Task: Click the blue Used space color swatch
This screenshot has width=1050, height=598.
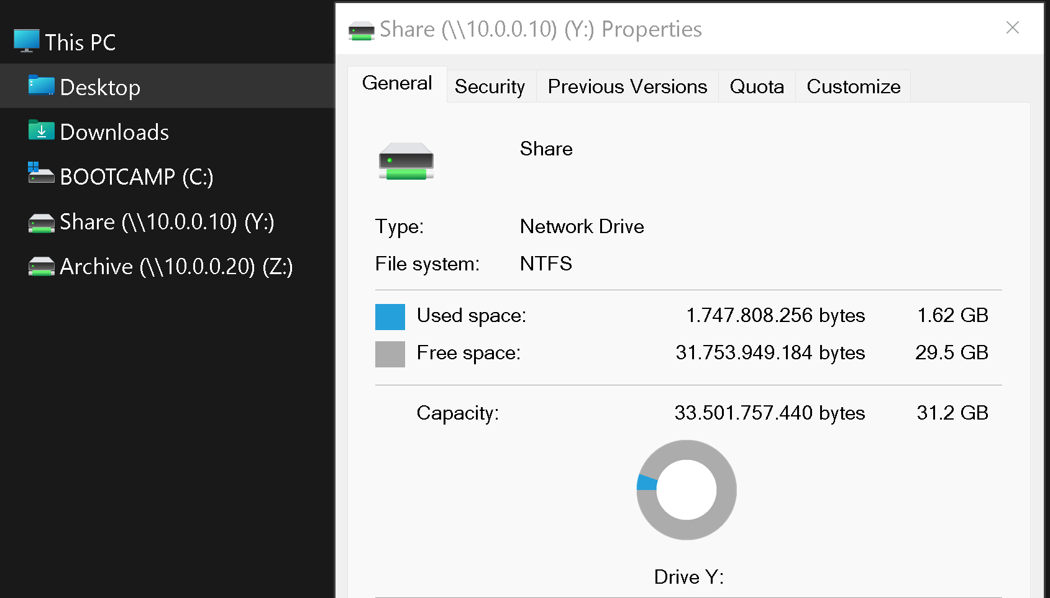Action: (x=390, y=317)
